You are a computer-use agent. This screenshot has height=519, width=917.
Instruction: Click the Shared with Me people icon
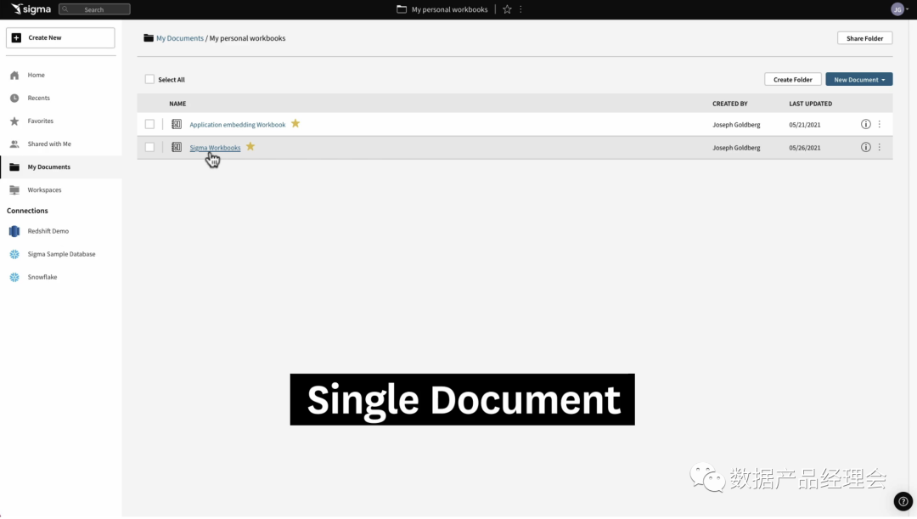[14, 144]
